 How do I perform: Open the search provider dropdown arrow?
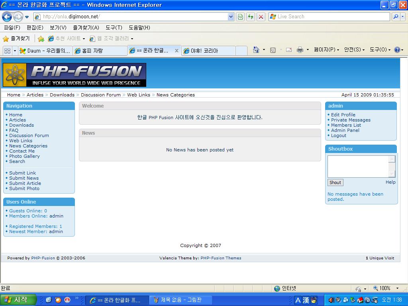[x=402, y=17]
